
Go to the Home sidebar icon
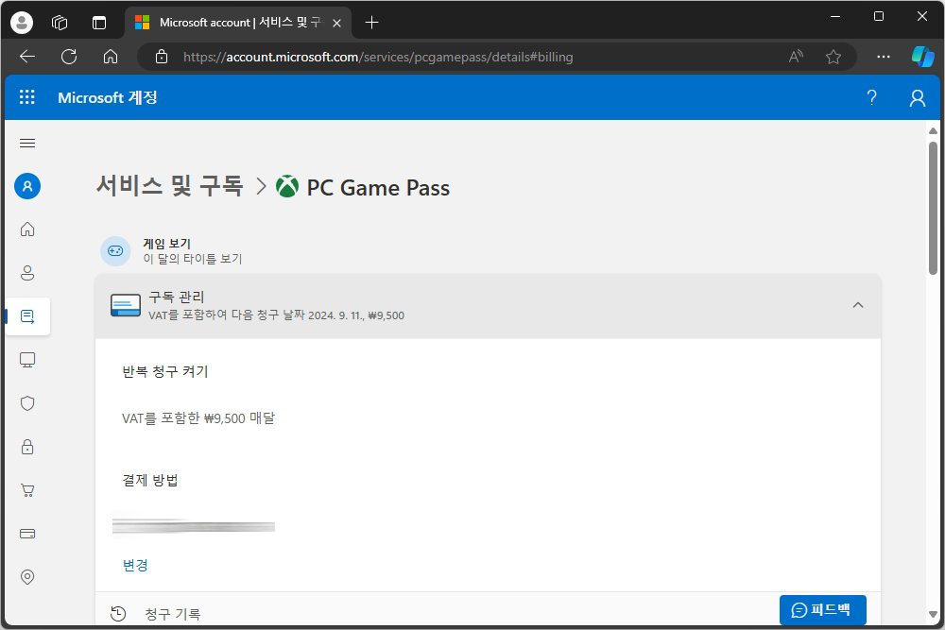click(x=27, y=230)
